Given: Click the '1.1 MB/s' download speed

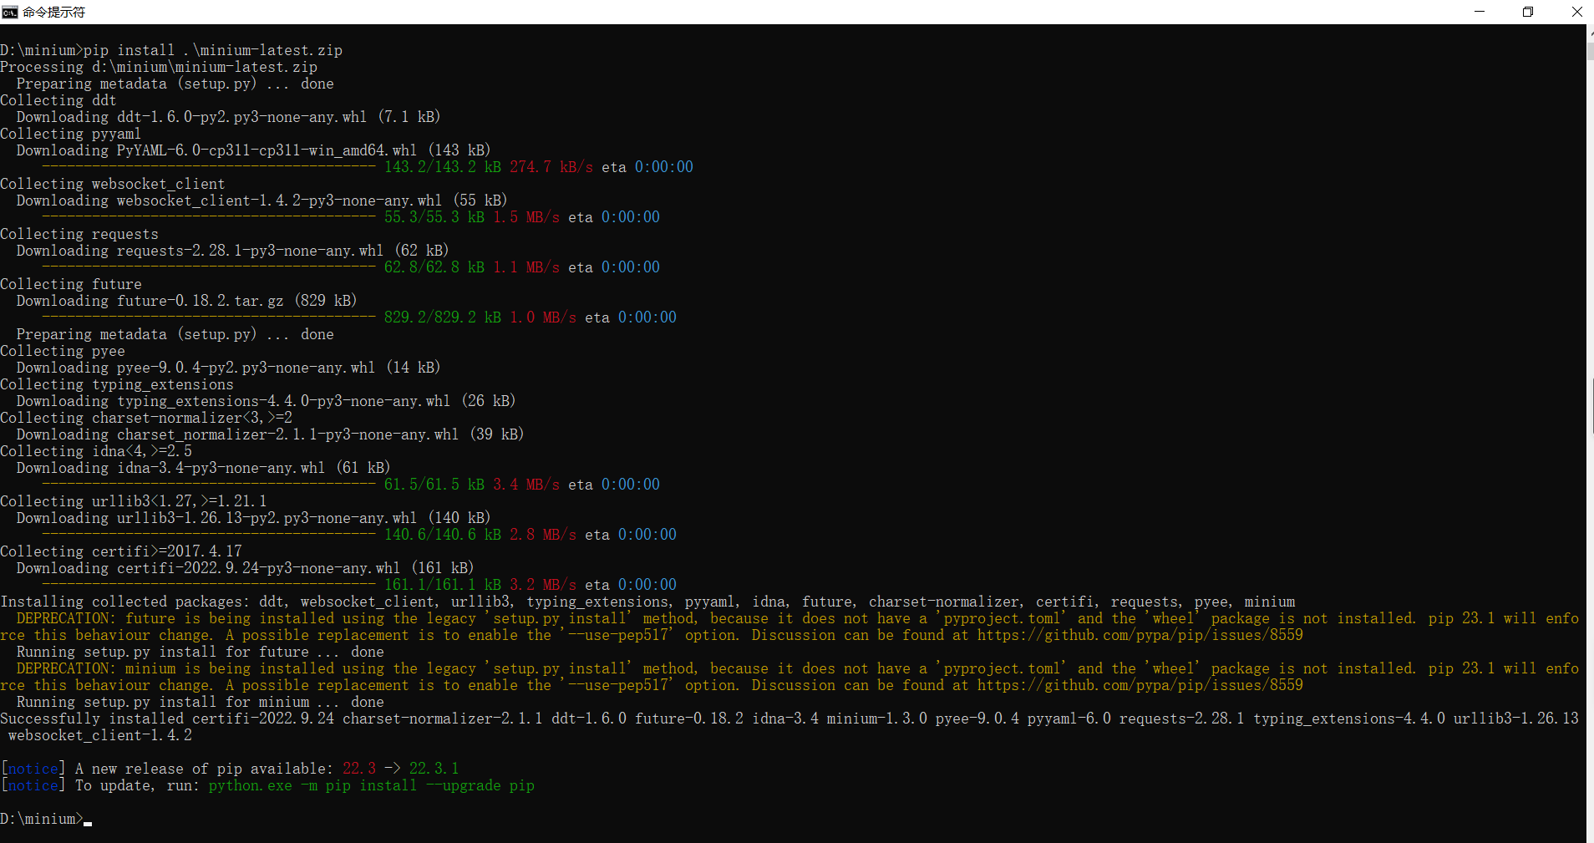Looking at the screenshot, I should pos(526,267).
